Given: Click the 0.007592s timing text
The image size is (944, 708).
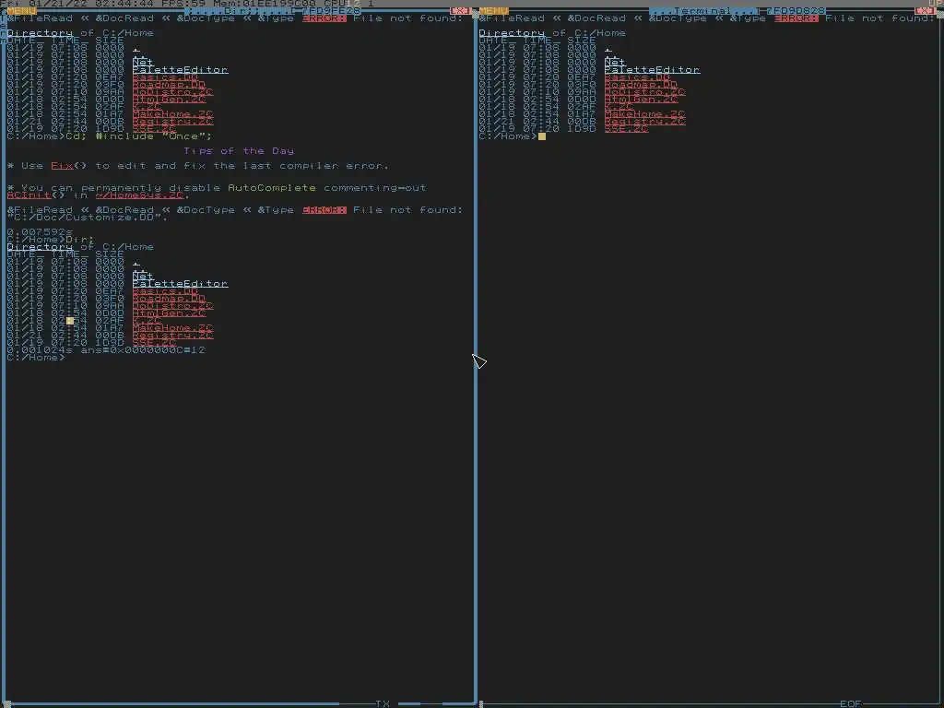Looking at the screenshot, I should 40,231.
